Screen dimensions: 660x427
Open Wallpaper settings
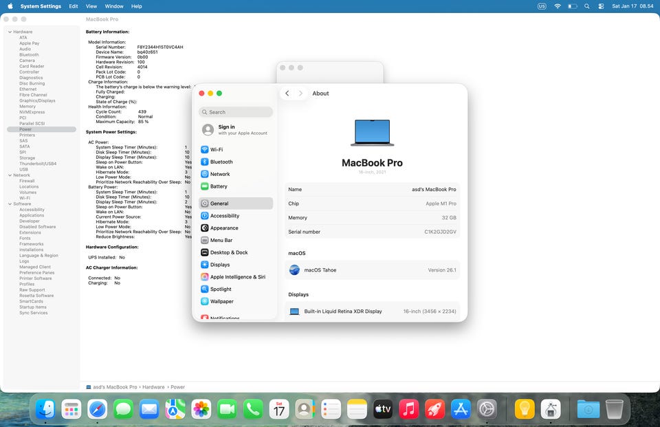[x=221, y=302]
